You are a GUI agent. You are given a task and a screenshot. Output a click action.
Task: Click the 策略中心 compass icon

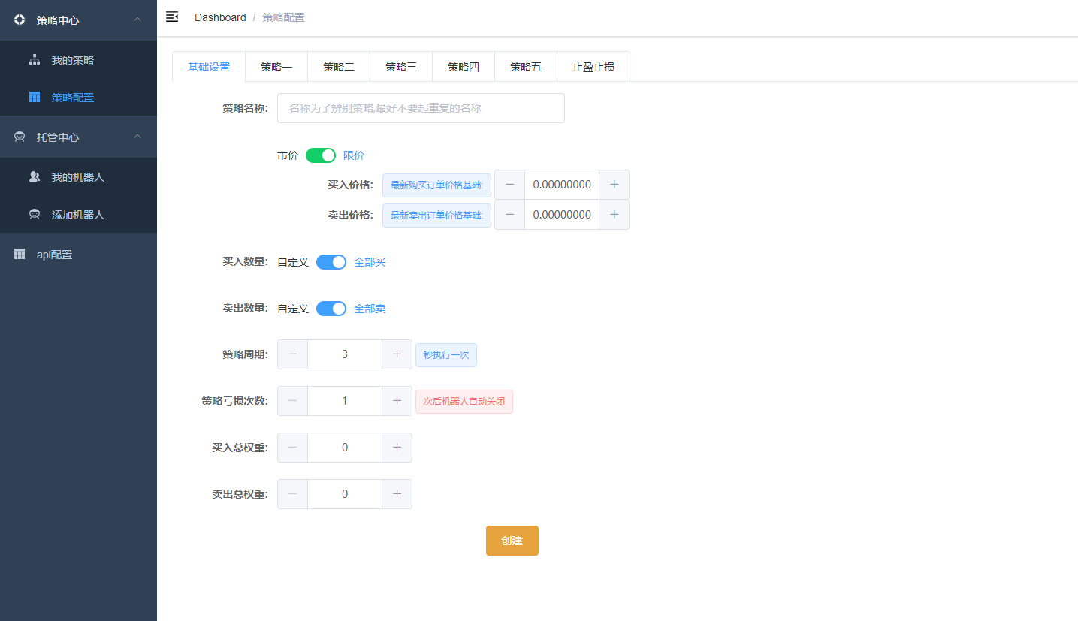coord(20,20)
